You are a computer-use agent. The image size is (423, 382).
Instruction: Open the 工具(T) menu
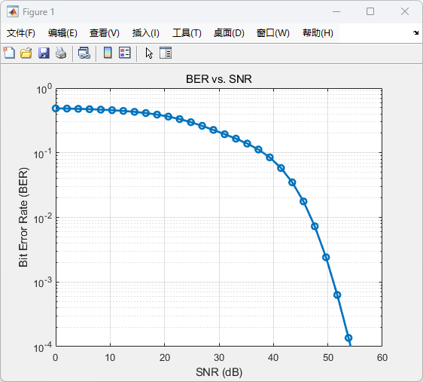tap(187, 33)
